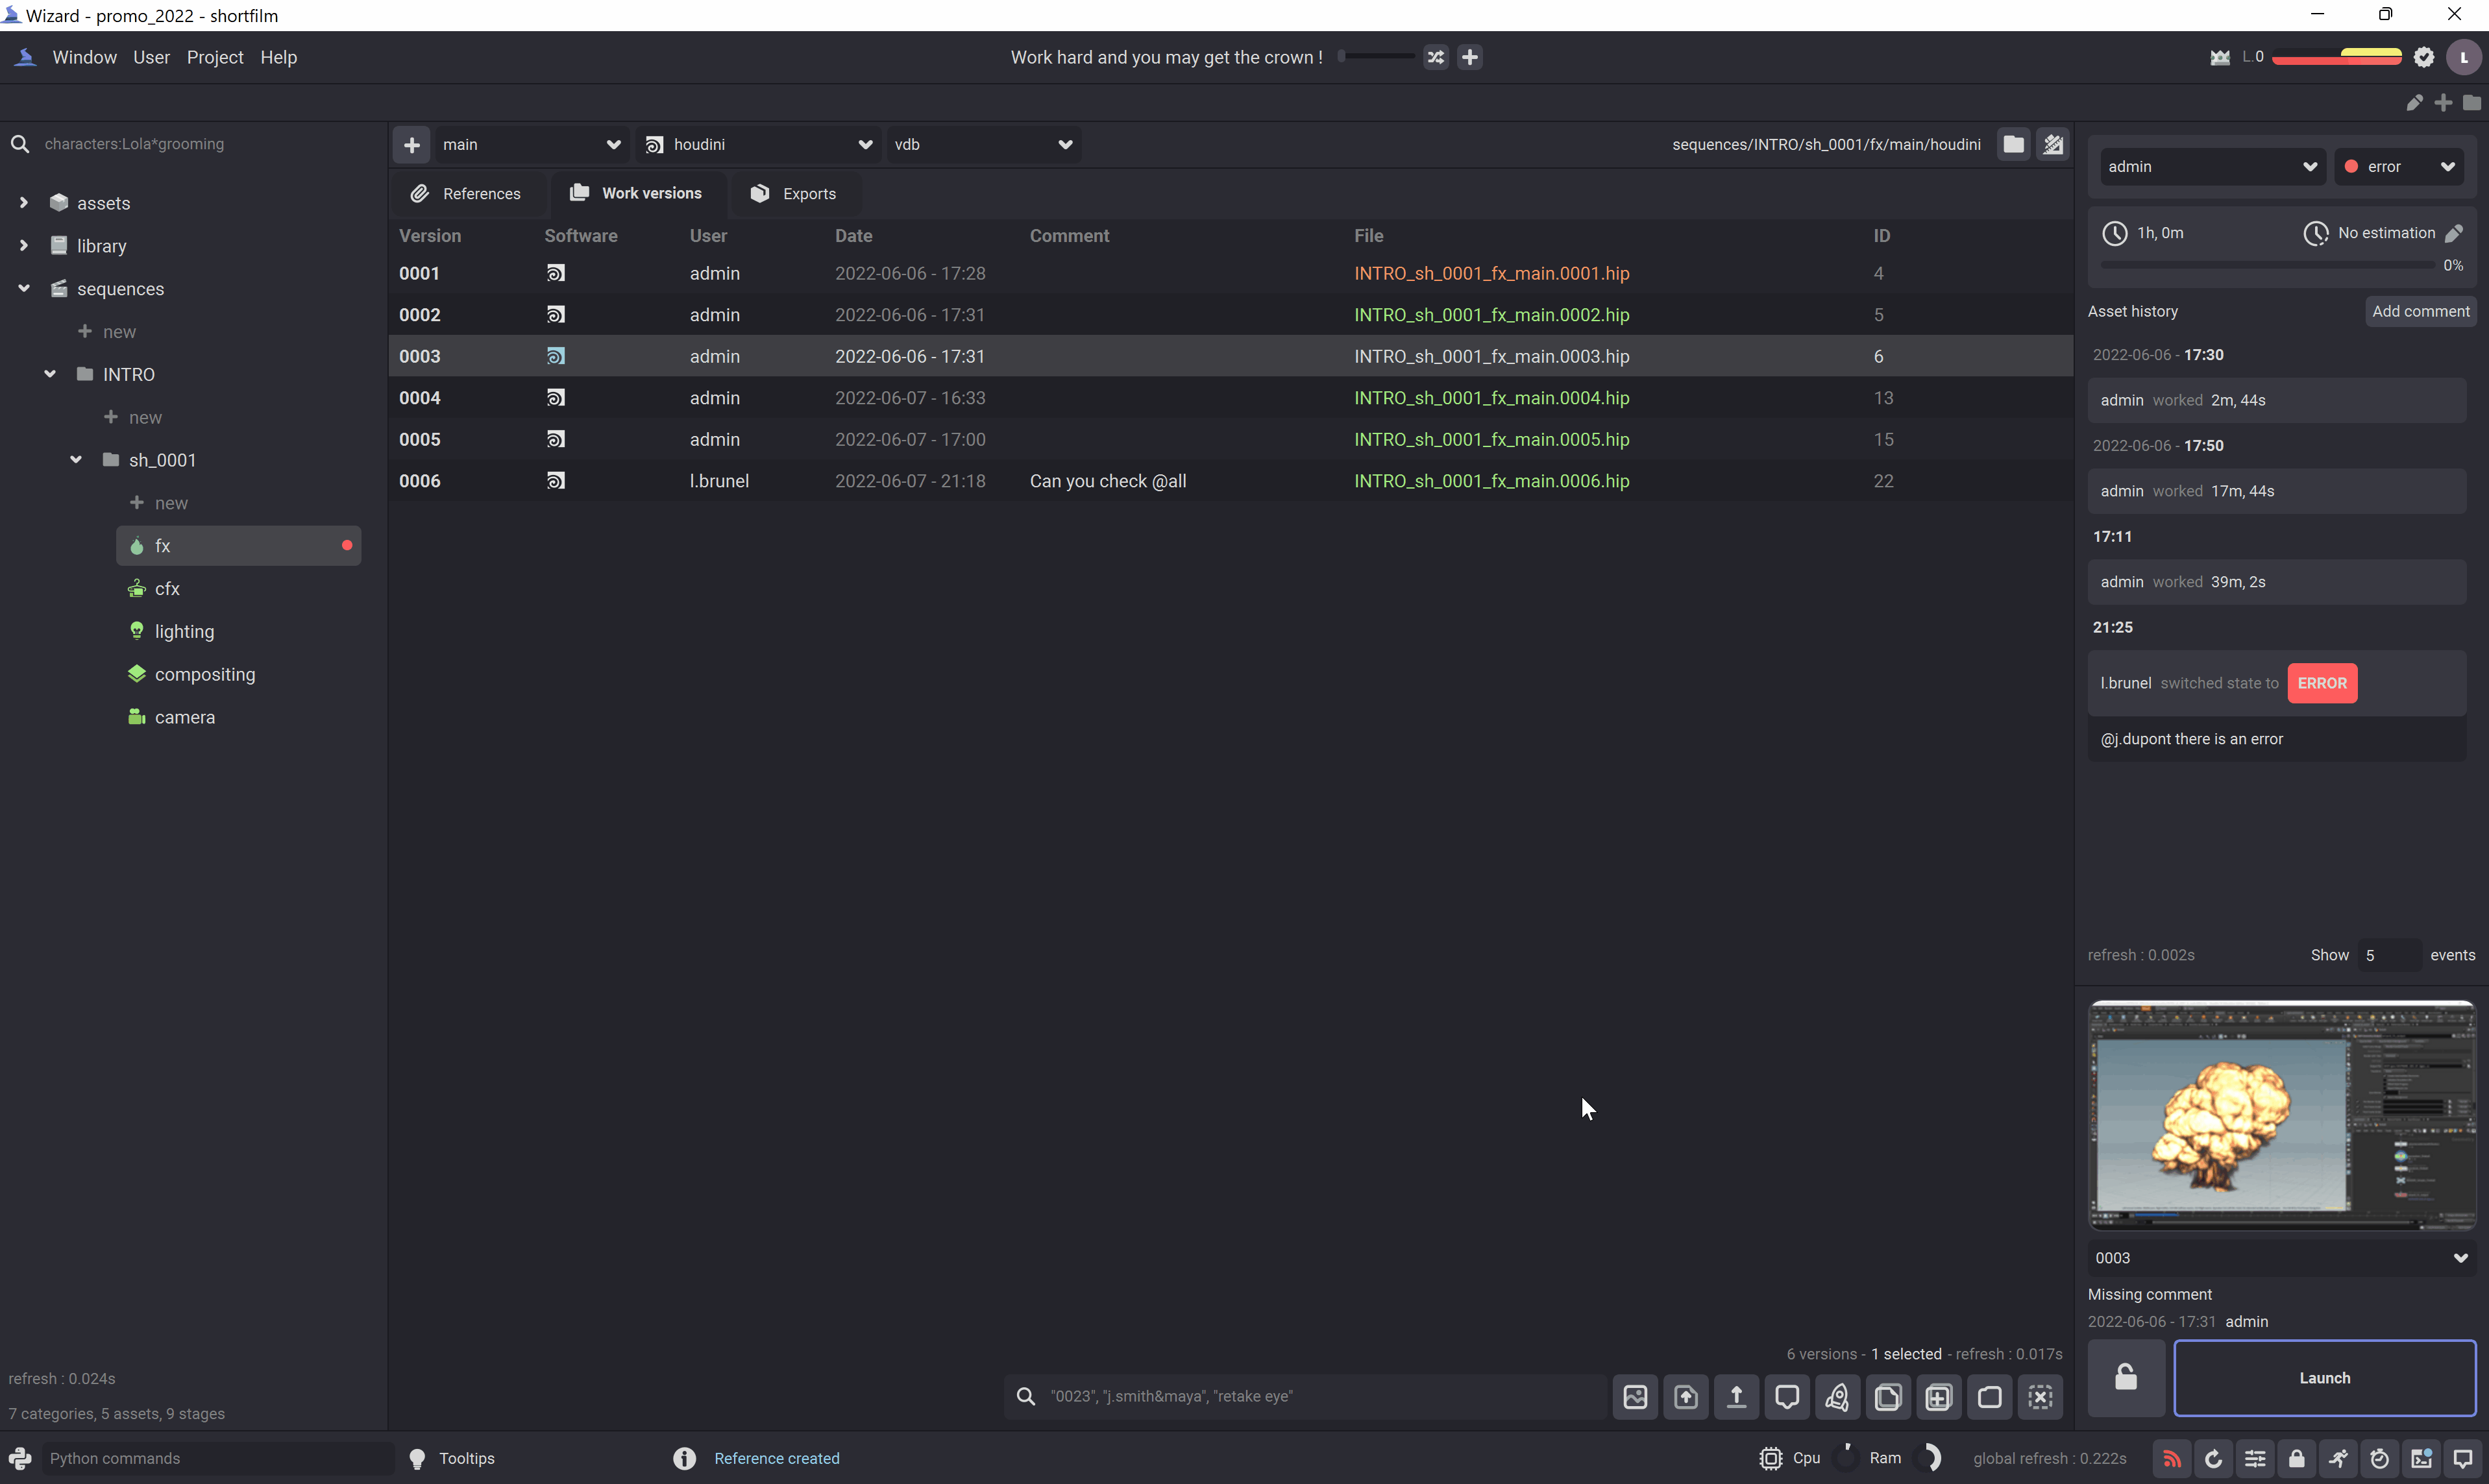Screen dimensions: 2489x1484
Task: Click the dashed square X icon
Action: (x=2041, y=1397)
